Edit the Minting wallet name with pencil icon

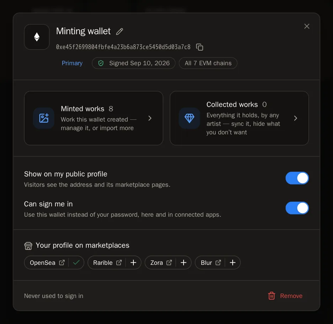[x=120, y=31]
